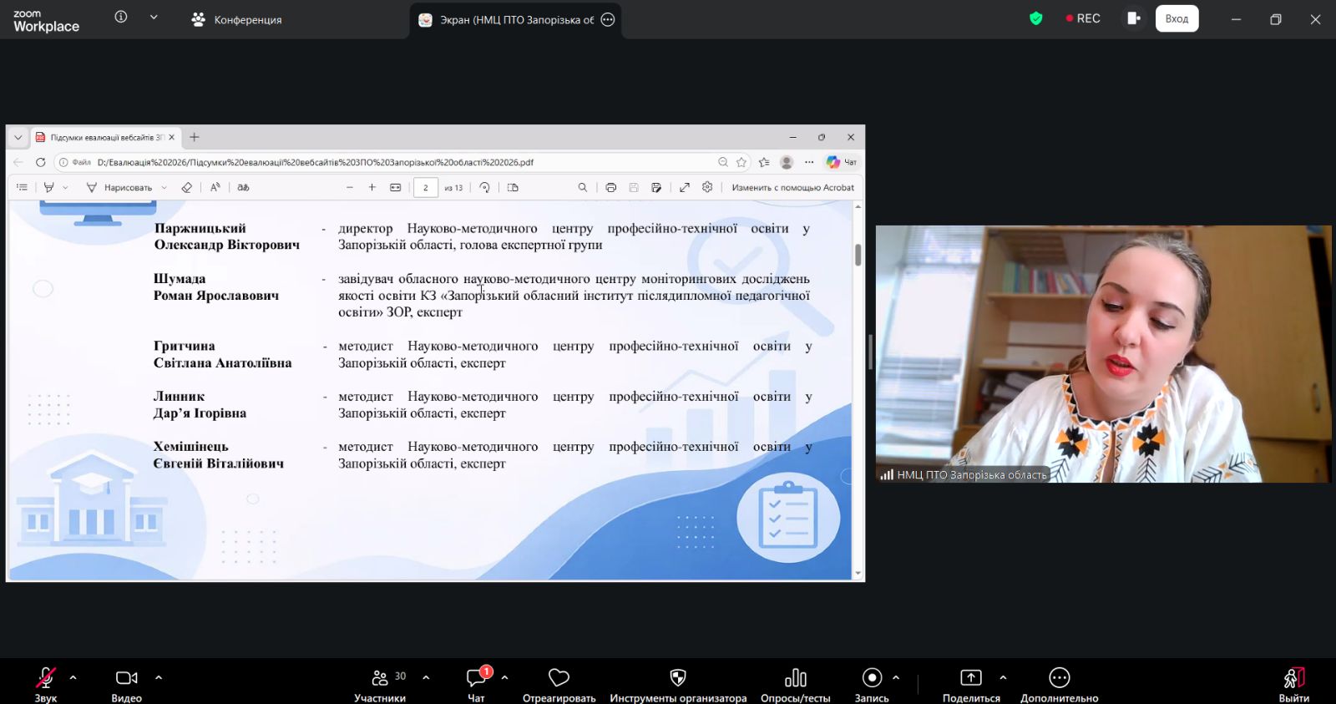This screenshot has width=1336, height=704.
Task: Click the green encryption shield icon
Action: coord(1036,18)
